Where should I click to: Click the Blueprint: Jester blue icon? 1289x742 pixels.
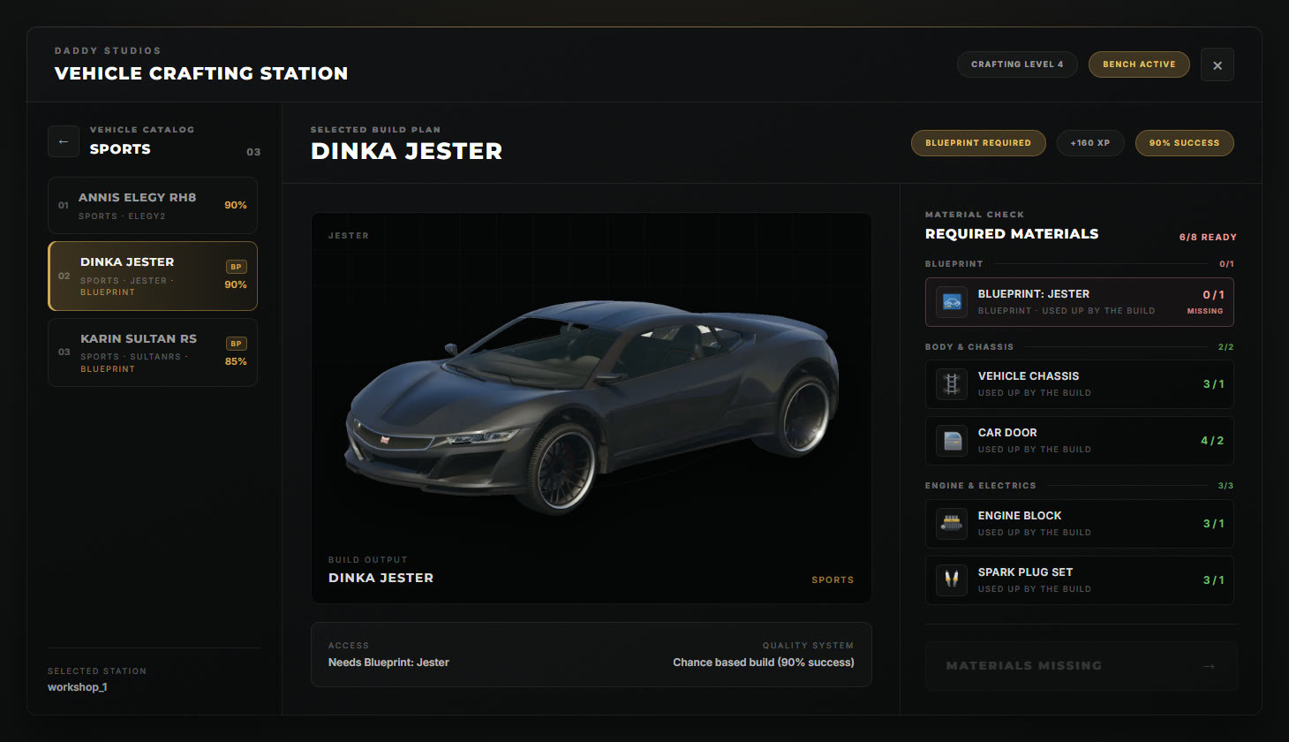pos(952,302)
